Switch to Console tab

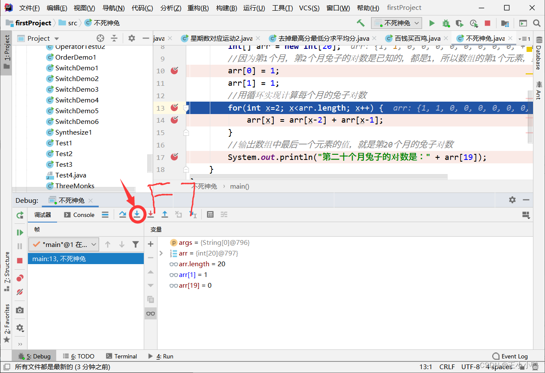(79, 215)
